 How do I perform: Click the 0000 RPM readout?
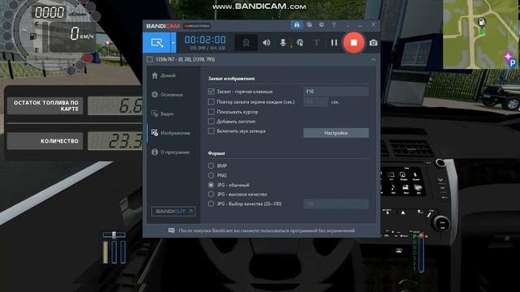(x=50, y=13)
